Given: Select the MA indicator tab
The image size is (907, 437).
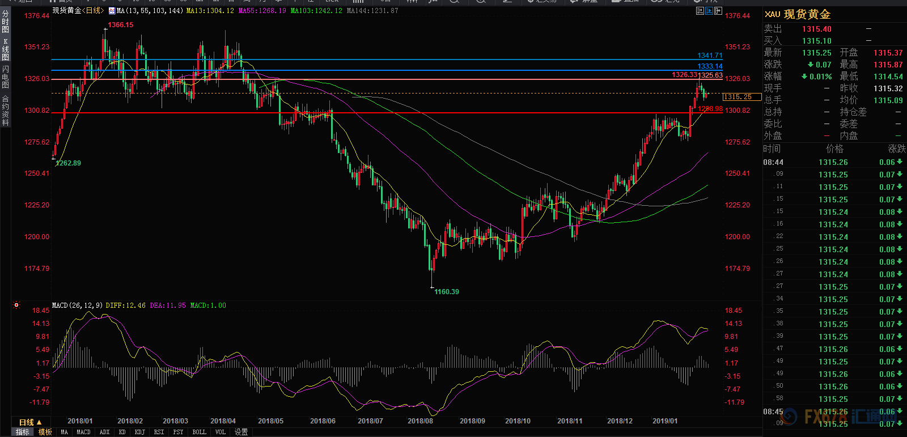Looking at the screenshot, I should coord(65,432).
